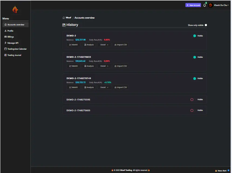Toggle visibility of DEMO-2-1748275595 account
232x173 pixels.
tap(192, 100)
